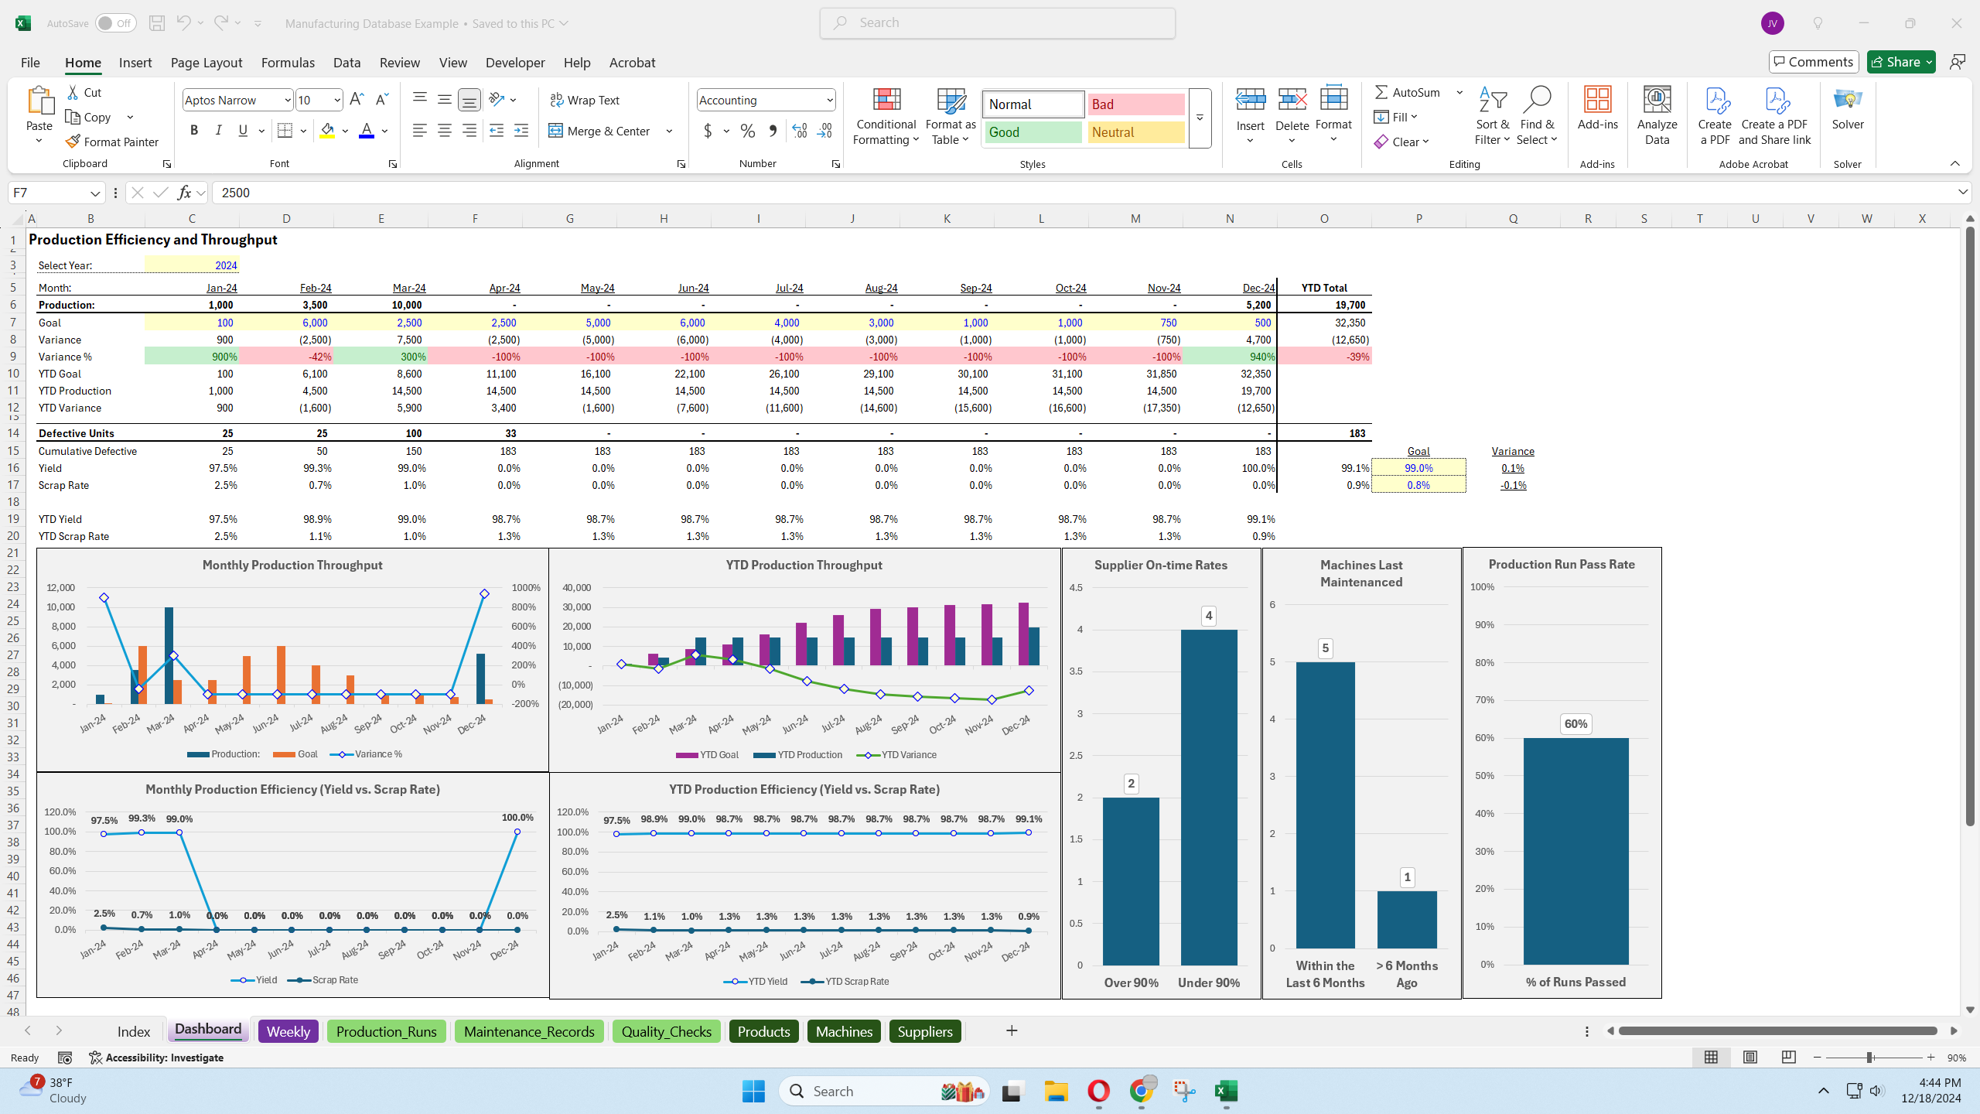This screenshot has height=1114, width=1980.
Task: Click the Comments button
Action: (1813, 62)
